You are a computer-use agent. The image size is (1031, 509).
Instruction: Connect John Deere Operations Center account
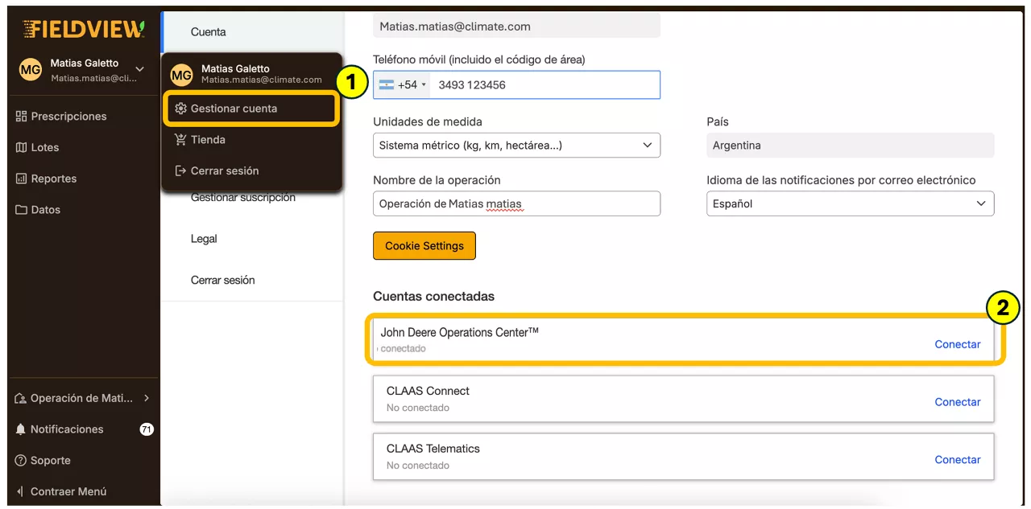957,344
